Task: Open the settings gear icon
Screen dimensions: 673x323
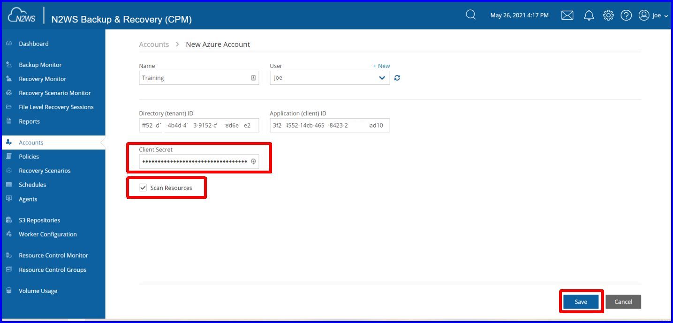Action: (x=608, y=15)
